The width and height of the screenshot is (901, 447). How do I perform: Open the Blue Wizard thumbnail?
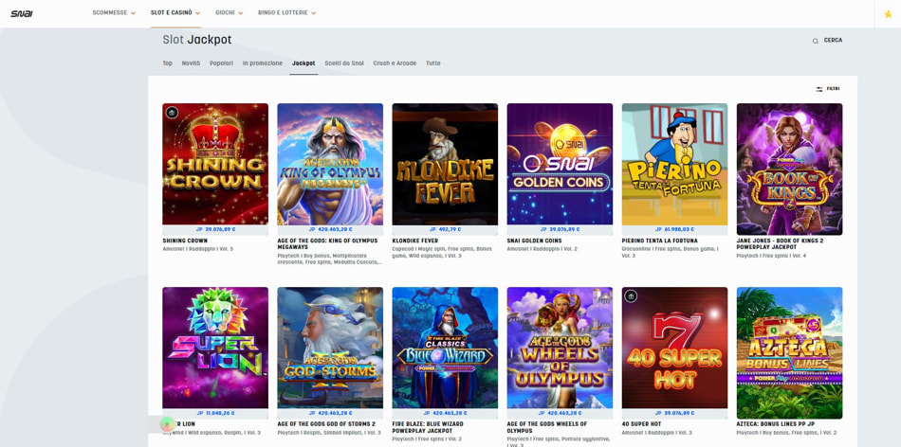445,348
